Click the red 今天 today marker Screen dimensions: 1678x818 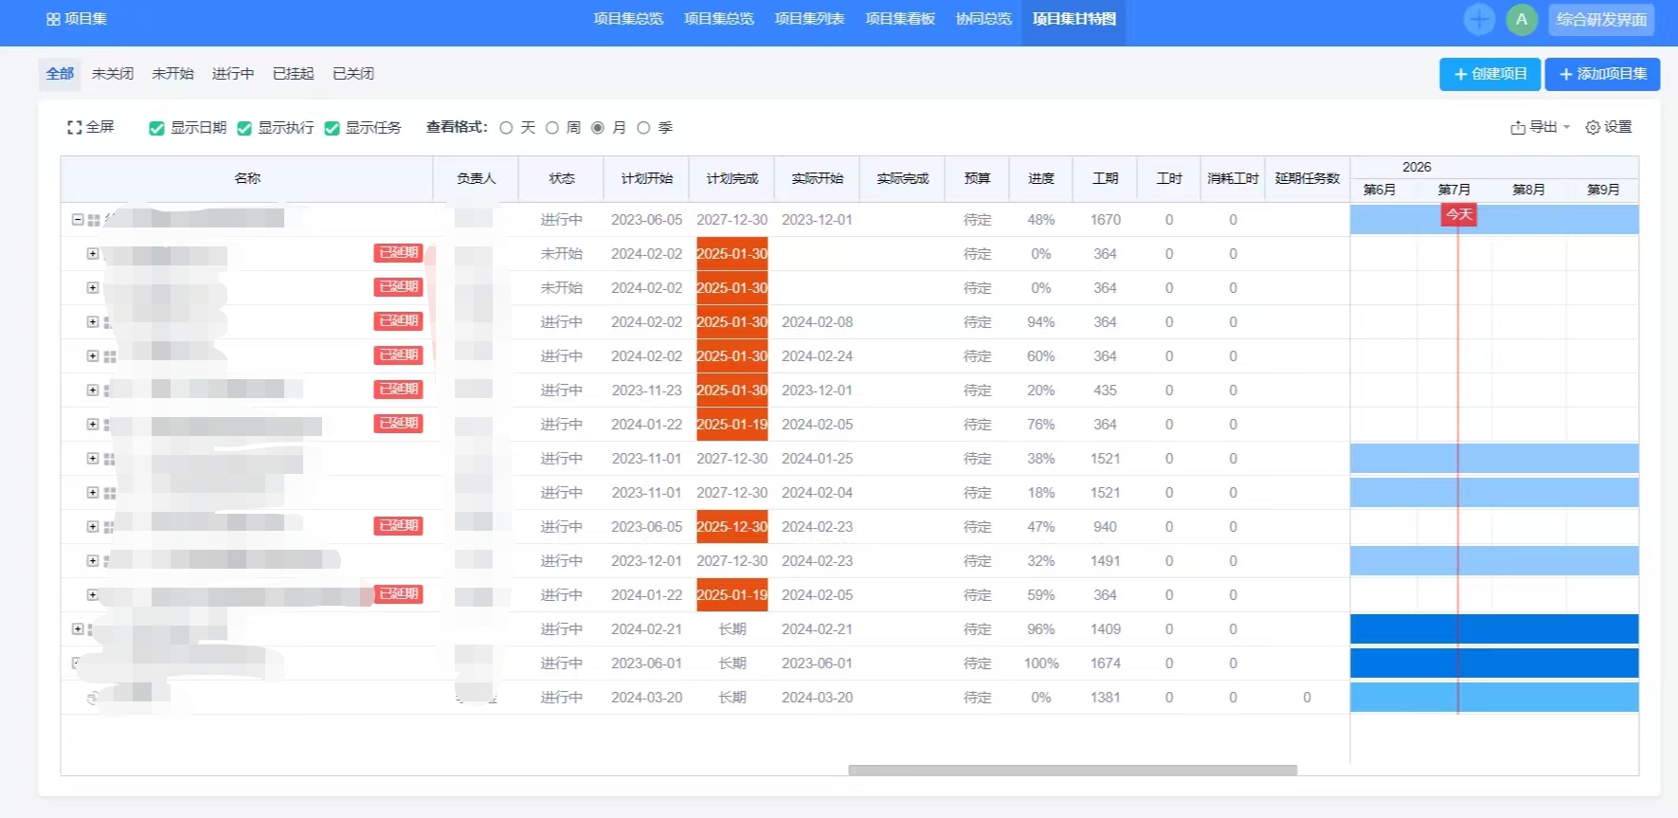click(x=1459, y=215)
